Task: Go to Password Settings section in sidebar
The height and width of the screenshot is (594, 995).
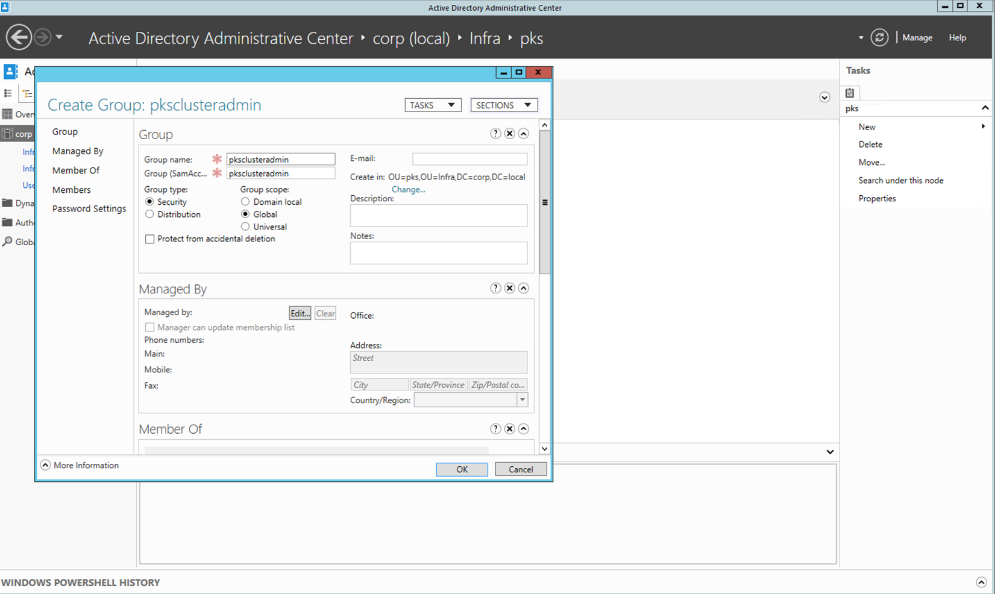Action: pyautogui.click(x=89, y=208)
